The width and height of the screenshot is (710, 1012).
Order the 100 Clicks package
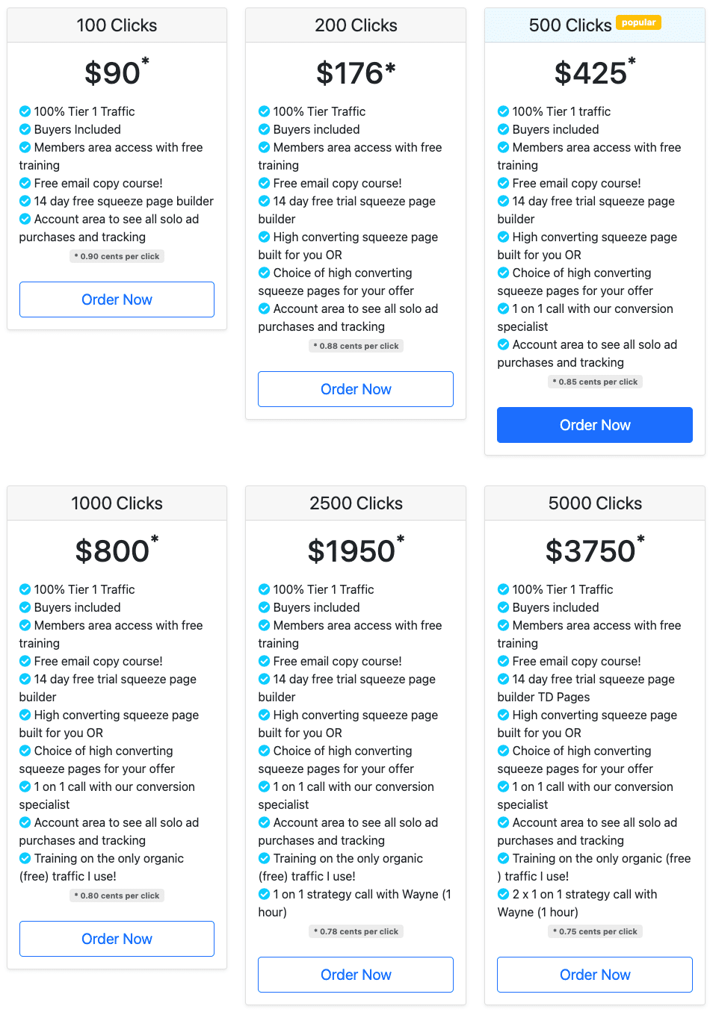click(x=117, y=299)
